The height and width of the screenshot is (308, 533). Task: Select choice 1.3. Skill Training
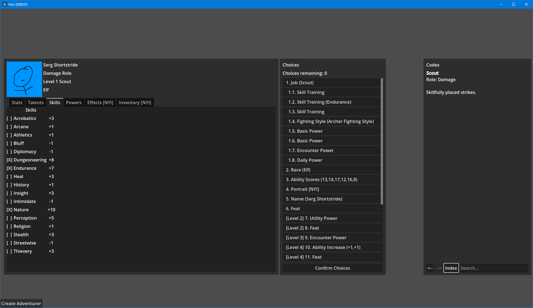pyautogui.click(x=331, y=112)
